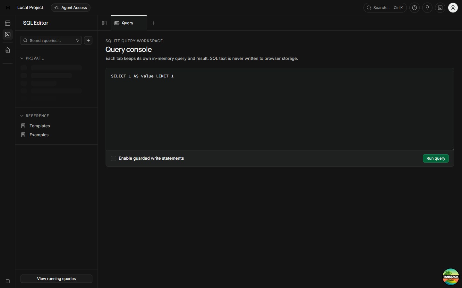Open the terminal icon in top bar

pos(440,8)
